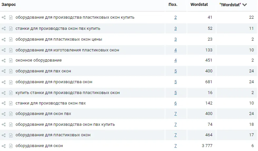The height and width of the screenshot is (151, 258).
Task: Sort by the Wordstat column header
Action: click(199, 5)
